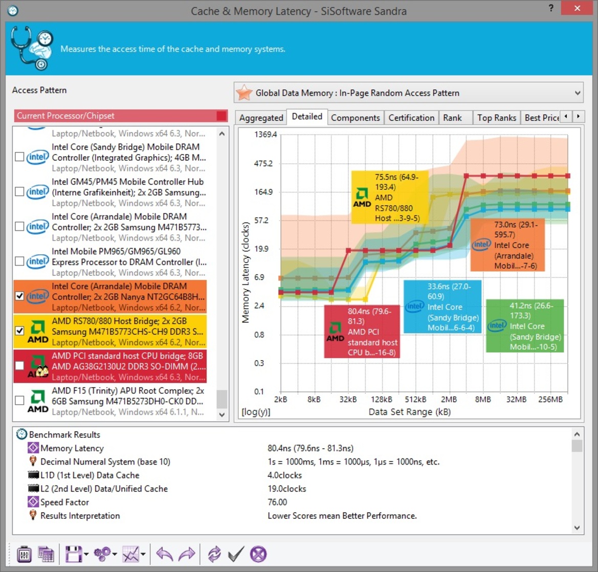Click the AMD logo of F15 Trinity entry
The height and width of the screenshot is (572, 598).
38,401
